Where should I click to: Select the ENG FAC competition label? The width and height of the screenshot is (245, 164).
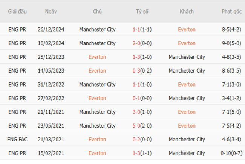[17, 140]
